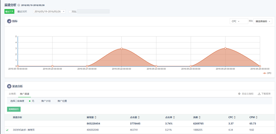Click the 指标 bar chart icon
The width and height of the screenshot is (276, 134).
9,21
